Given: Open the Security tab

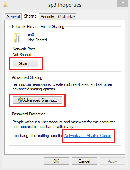Looking at the screenshot, I should (x=47, y=17).
